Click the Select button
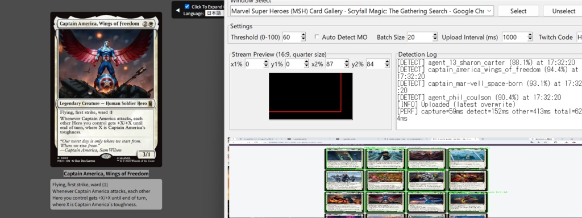 [x=518, y=11]
